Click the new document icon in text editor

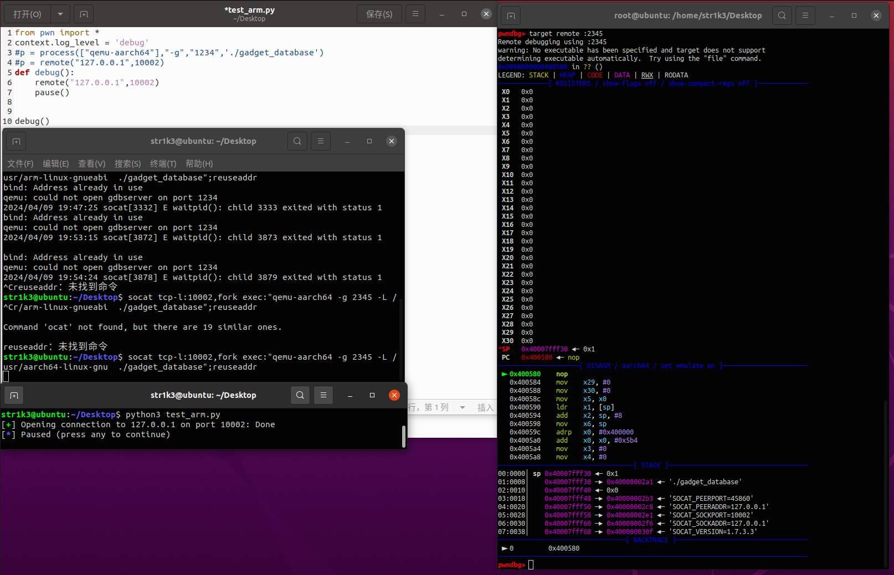click(x=84, y=14)
